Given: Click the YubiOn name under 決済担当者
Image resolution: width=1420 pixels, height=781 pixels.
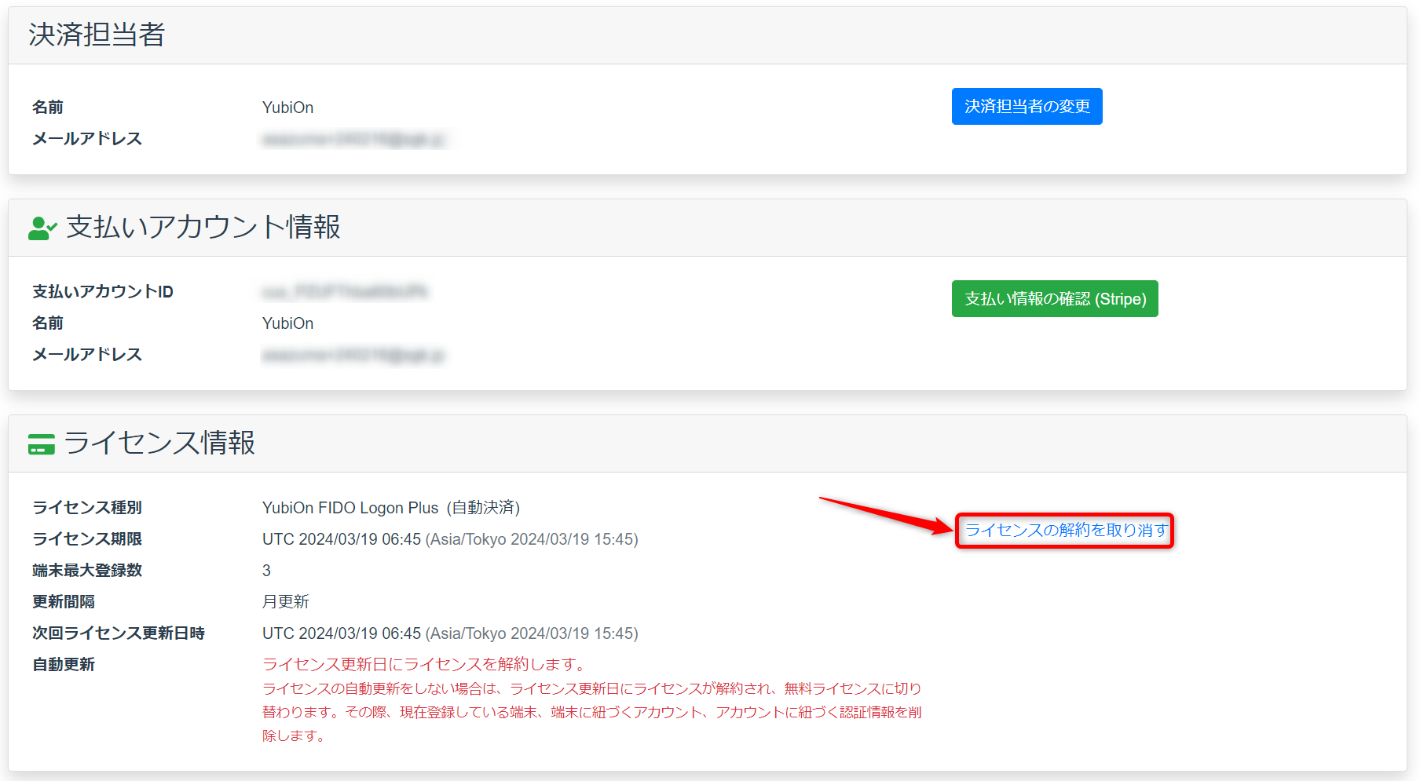Looking at the screenshot, I should pyautogui.click(x=287, y=108).
